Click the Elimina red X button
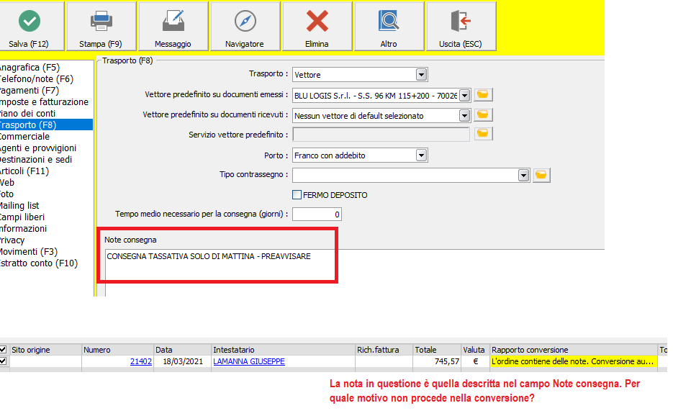673x416 pixels. [317, 26]
